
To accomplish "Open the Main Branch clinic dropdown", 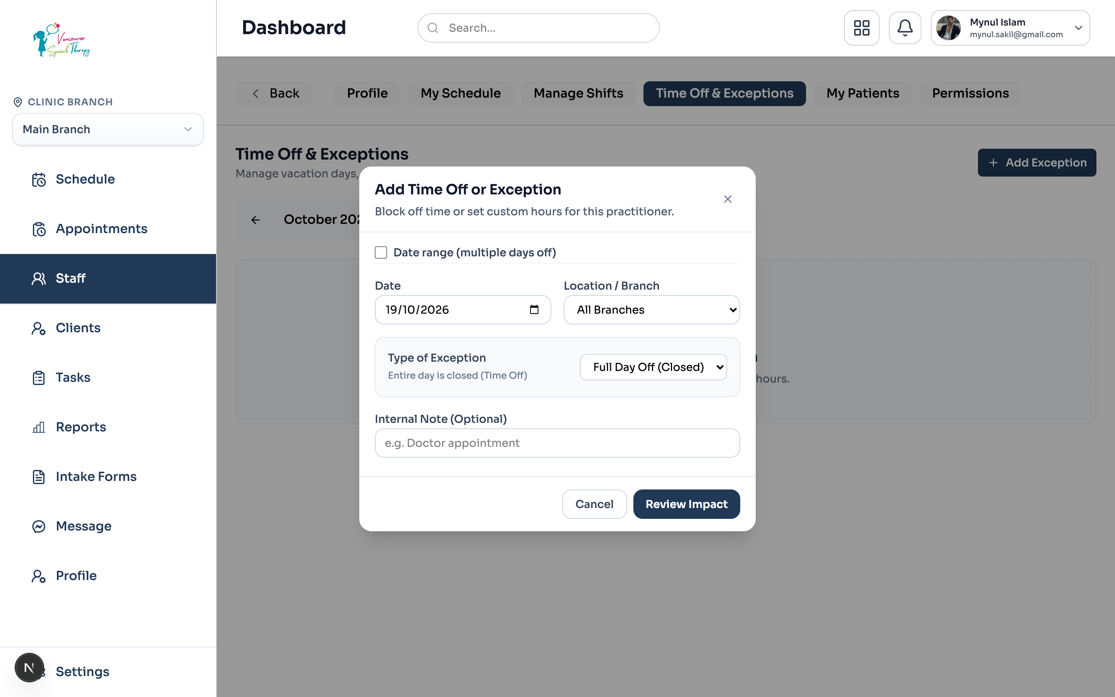I will click(108, 130).
